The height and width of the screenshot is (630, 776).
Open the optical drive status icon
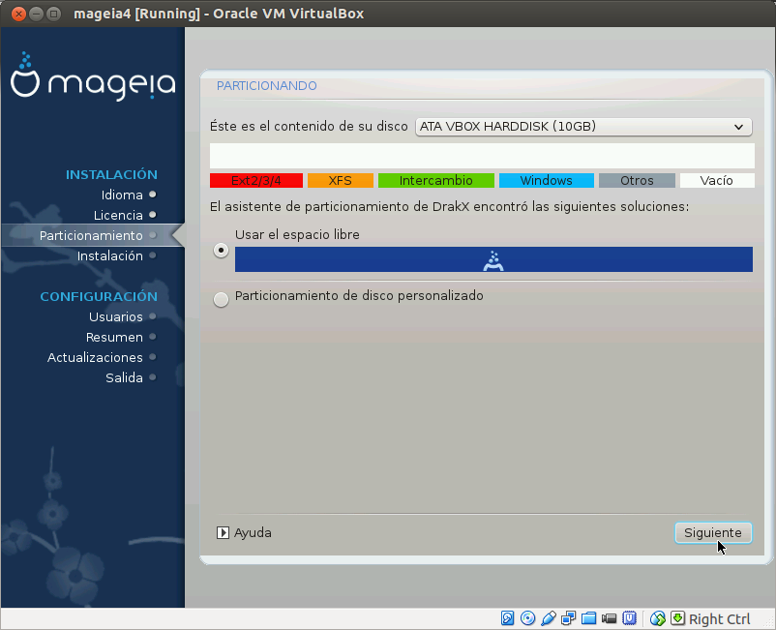pyautogui.click(x=528, y=618)
